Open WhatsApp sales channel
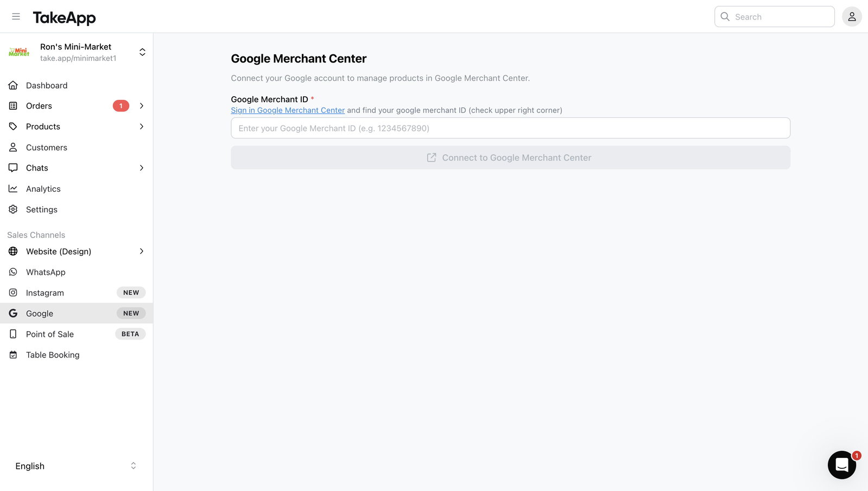Screen dimensions: 868x491 [x=77, y=272]
